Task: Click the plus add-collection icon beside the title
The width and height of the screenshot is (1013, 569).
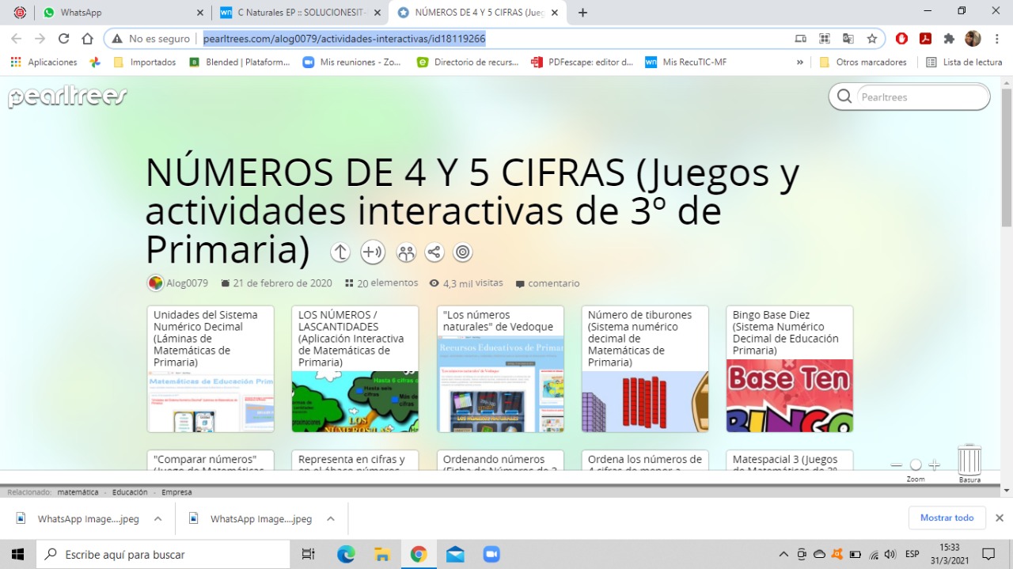Action: 372,252
